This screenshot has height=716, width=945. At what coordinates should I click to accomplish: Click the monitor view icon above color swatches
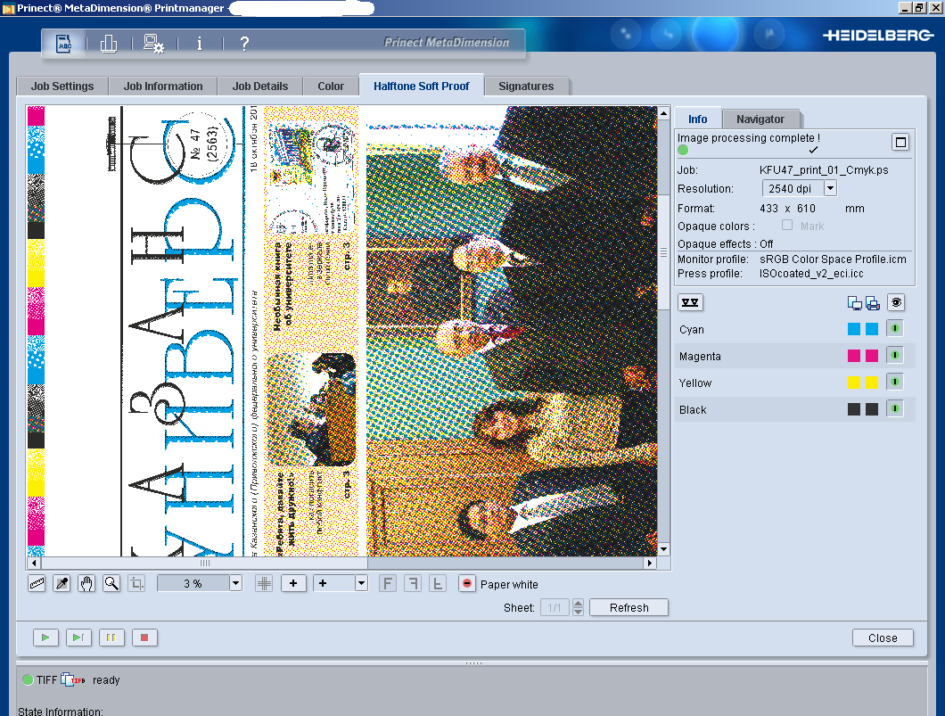[x=854, y=303]
